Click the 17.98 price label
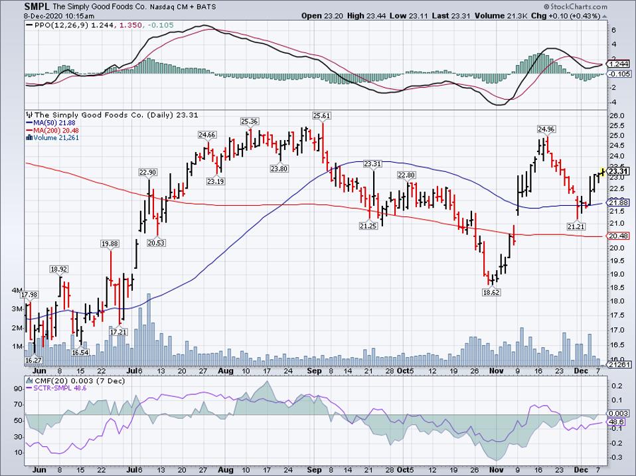636x476 pixels. pos(30,295)
